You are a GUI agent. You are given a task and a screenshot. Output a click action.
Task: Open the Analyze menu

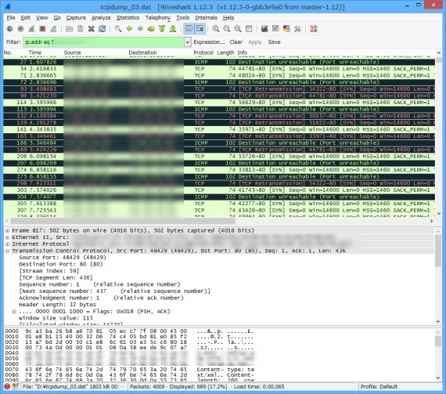click(101, 18)
